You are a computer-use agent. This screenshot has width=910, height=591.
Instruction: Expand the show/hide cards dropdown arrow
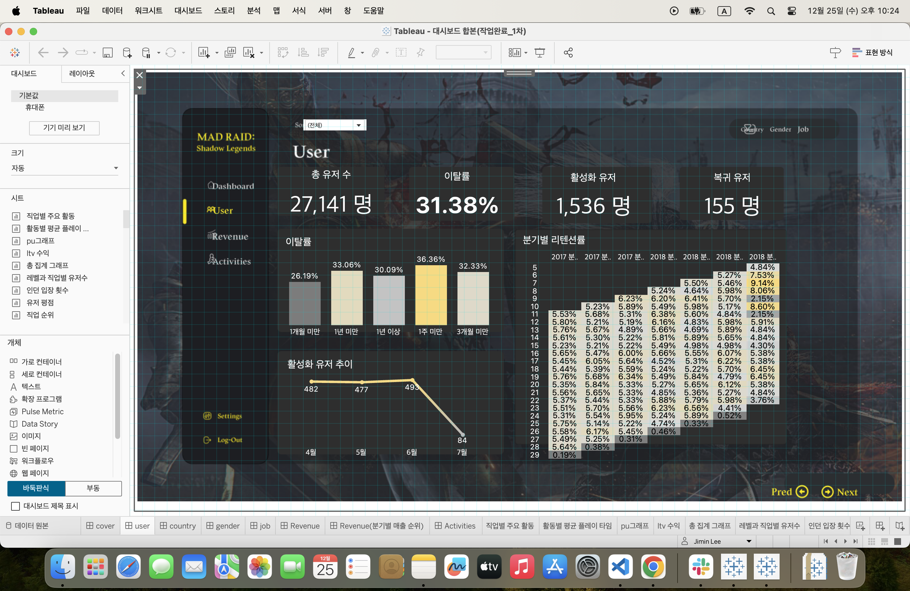[x=526, y=53]
